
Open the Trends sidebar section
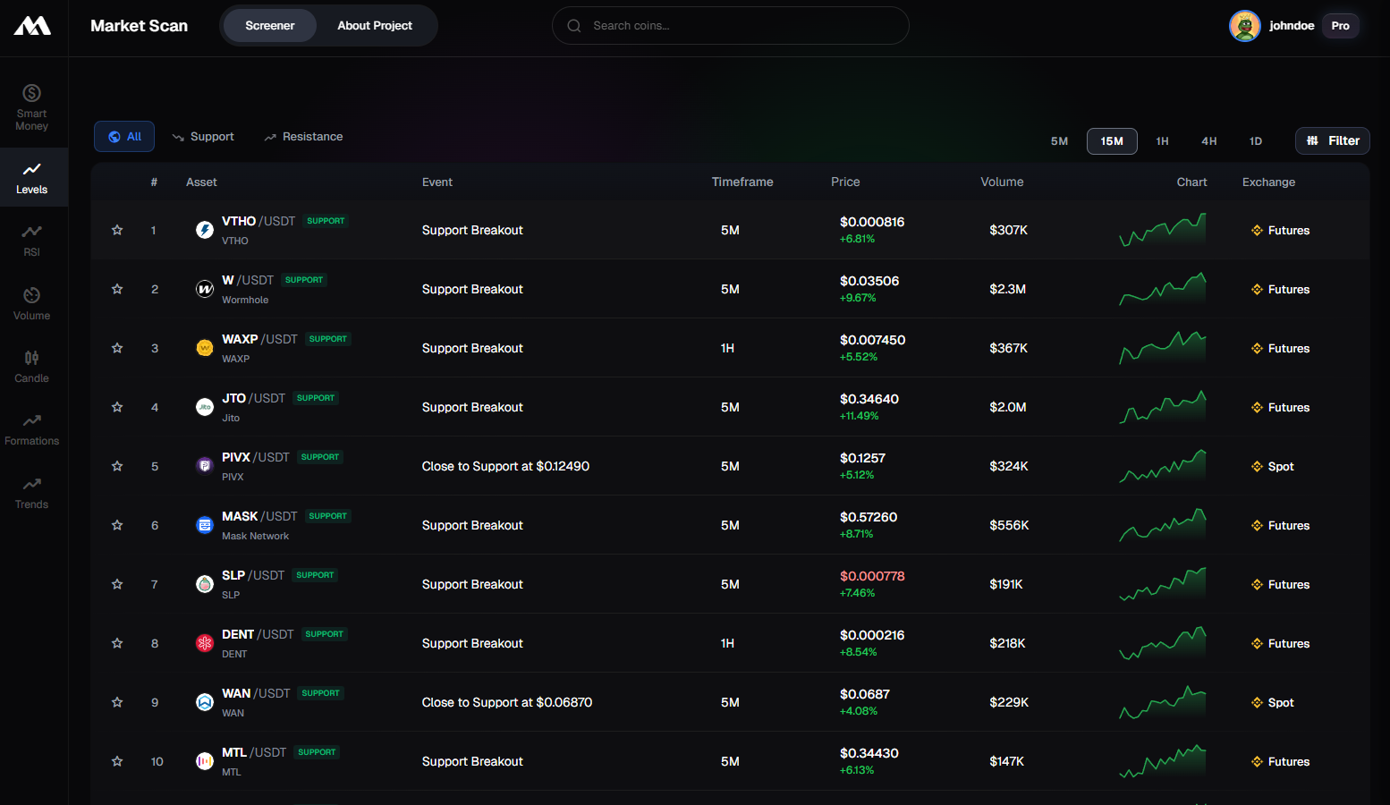[x=32, y=493]
